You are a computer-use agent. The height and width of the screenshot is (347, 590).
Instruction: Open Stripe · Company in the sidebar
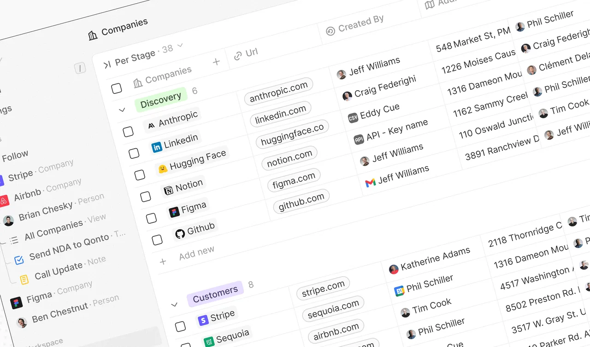tap(36, 171)
